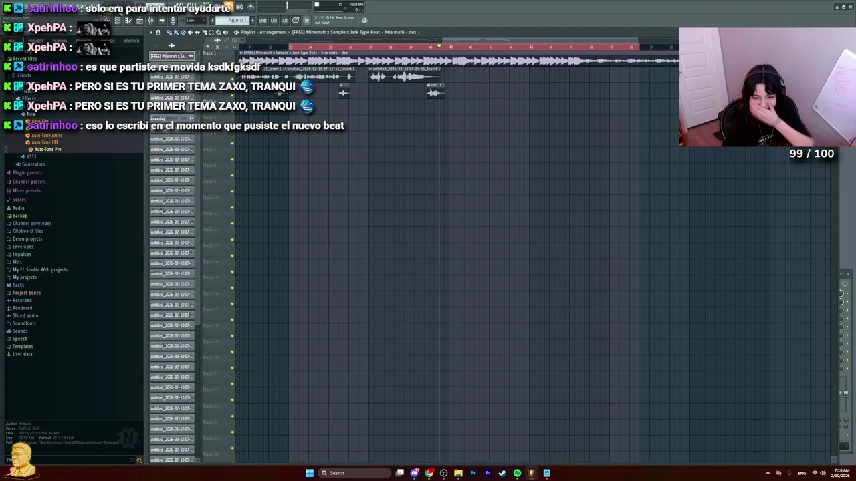Image resolution: width=856 pixels, height=481 pixels.
Task: Select the Paint brush tool in playlist
Action: [176, 33]
